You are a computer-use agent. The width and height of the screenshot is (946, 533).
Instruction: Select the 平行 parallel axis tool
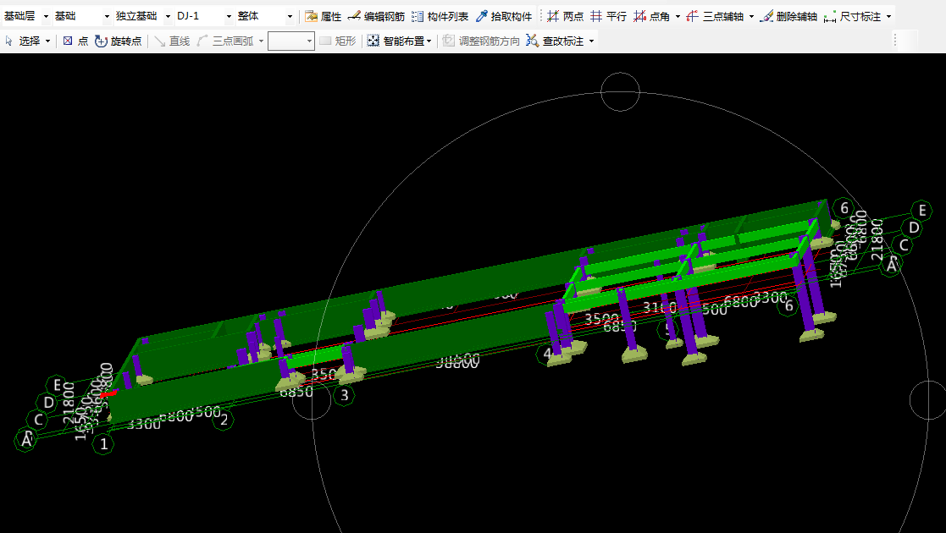608,16
